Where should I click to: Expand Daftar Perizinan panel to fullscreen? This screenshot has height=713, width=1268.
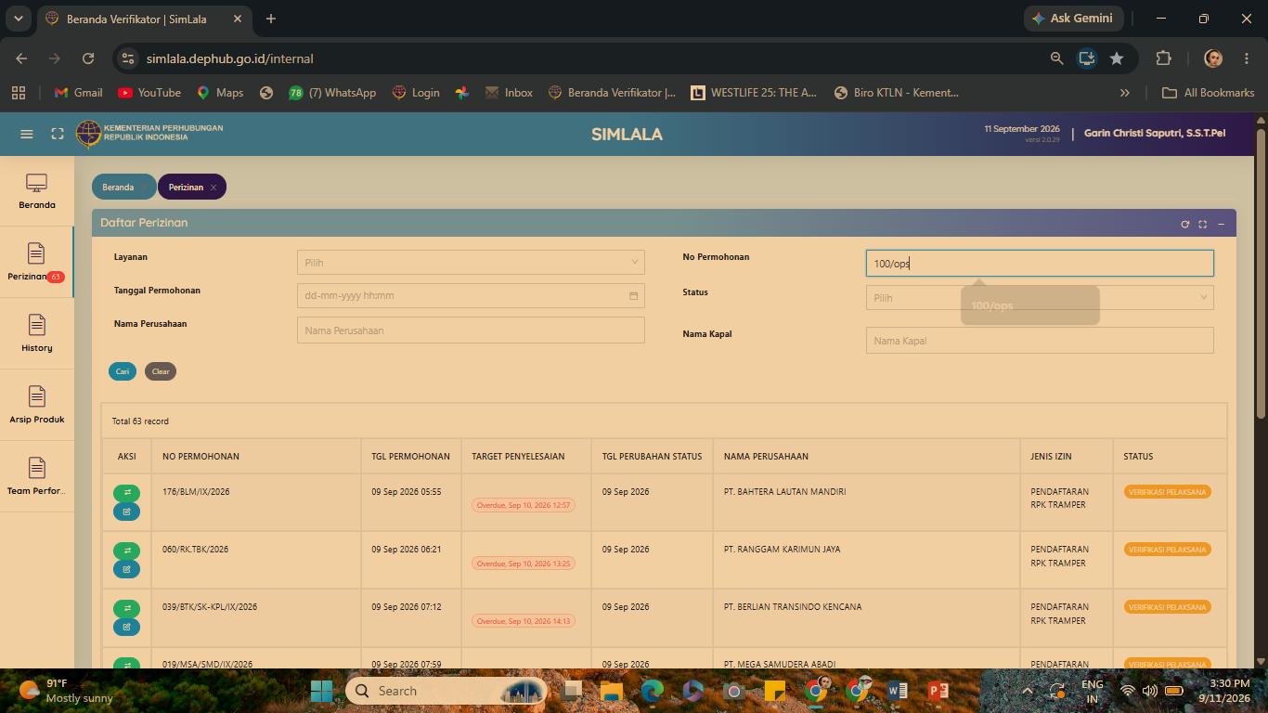tap(1203, 224)
